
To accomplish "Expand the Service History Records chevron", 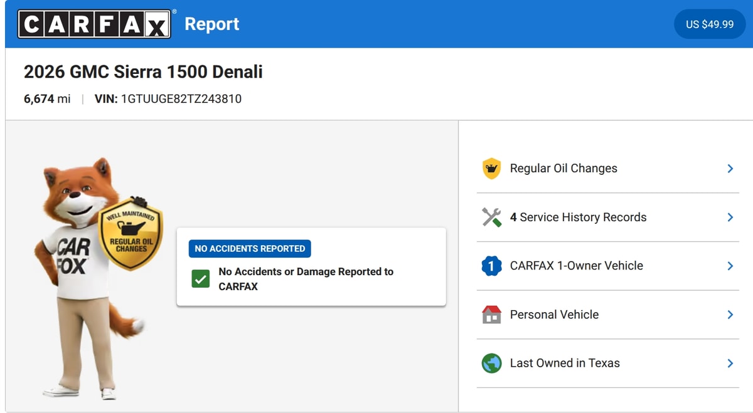I will (x=730, y=217).
